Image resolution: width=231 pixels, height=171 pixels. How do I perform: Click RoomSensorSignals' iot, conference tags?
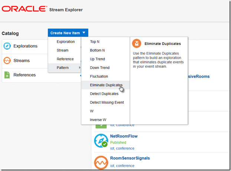(122, 166)
